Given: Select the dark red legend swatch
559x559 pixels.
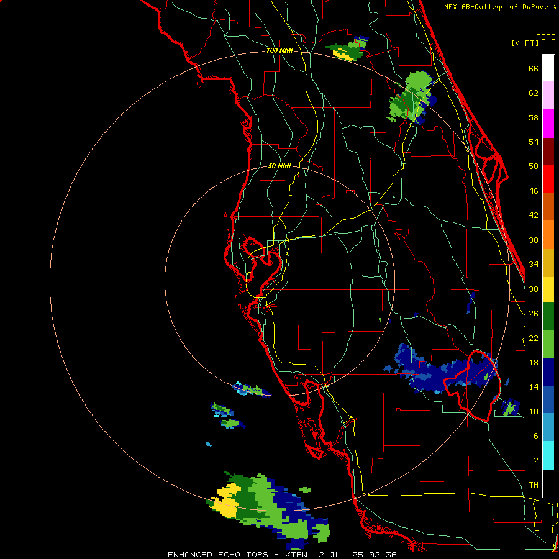Looking at the screenshot, I should tap(548, 151).
